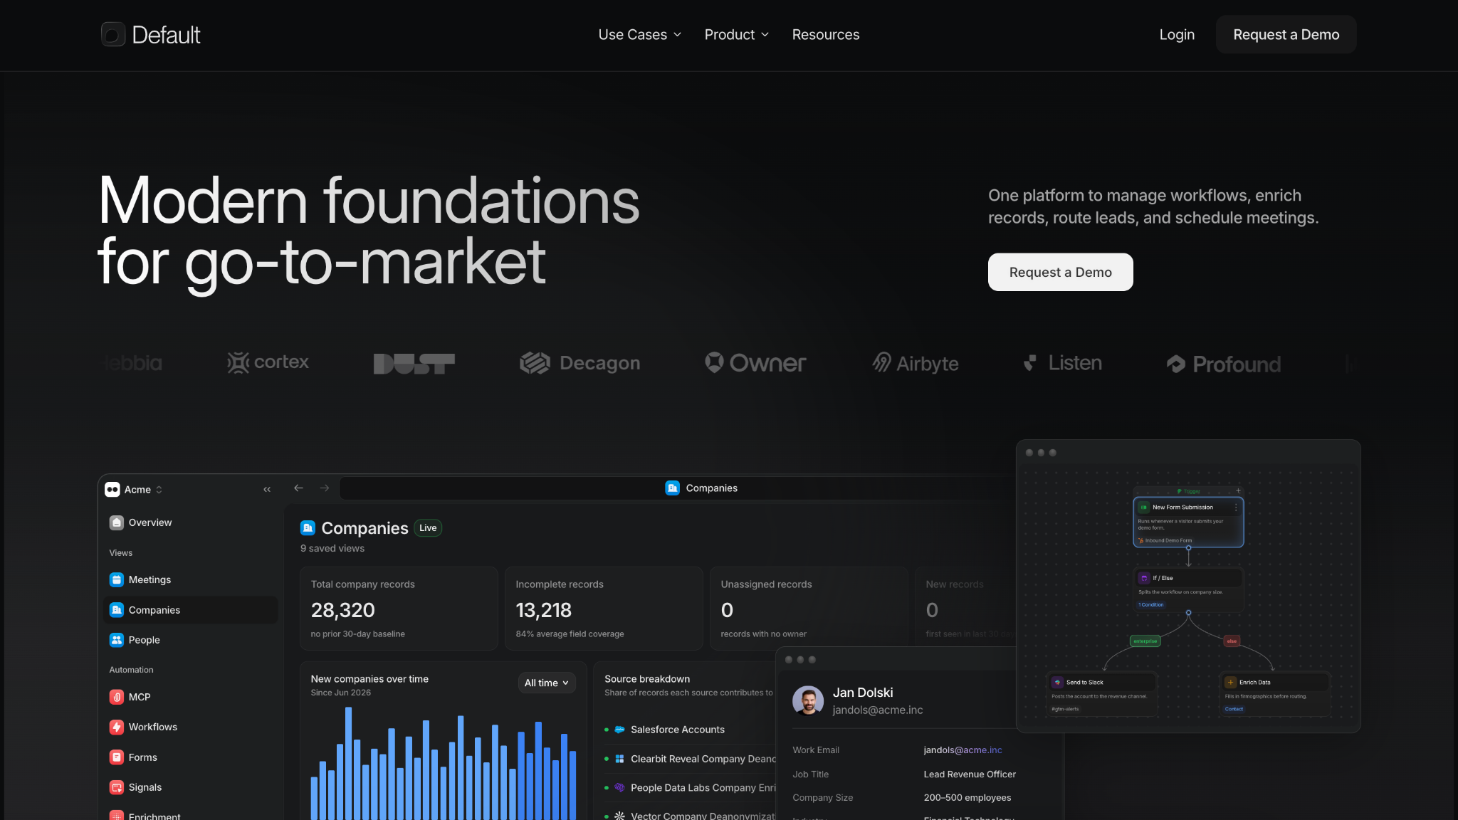Screen dimensions: 1458x820
Task: Navigate forward with the right arrow
Action: coord(325,488)
